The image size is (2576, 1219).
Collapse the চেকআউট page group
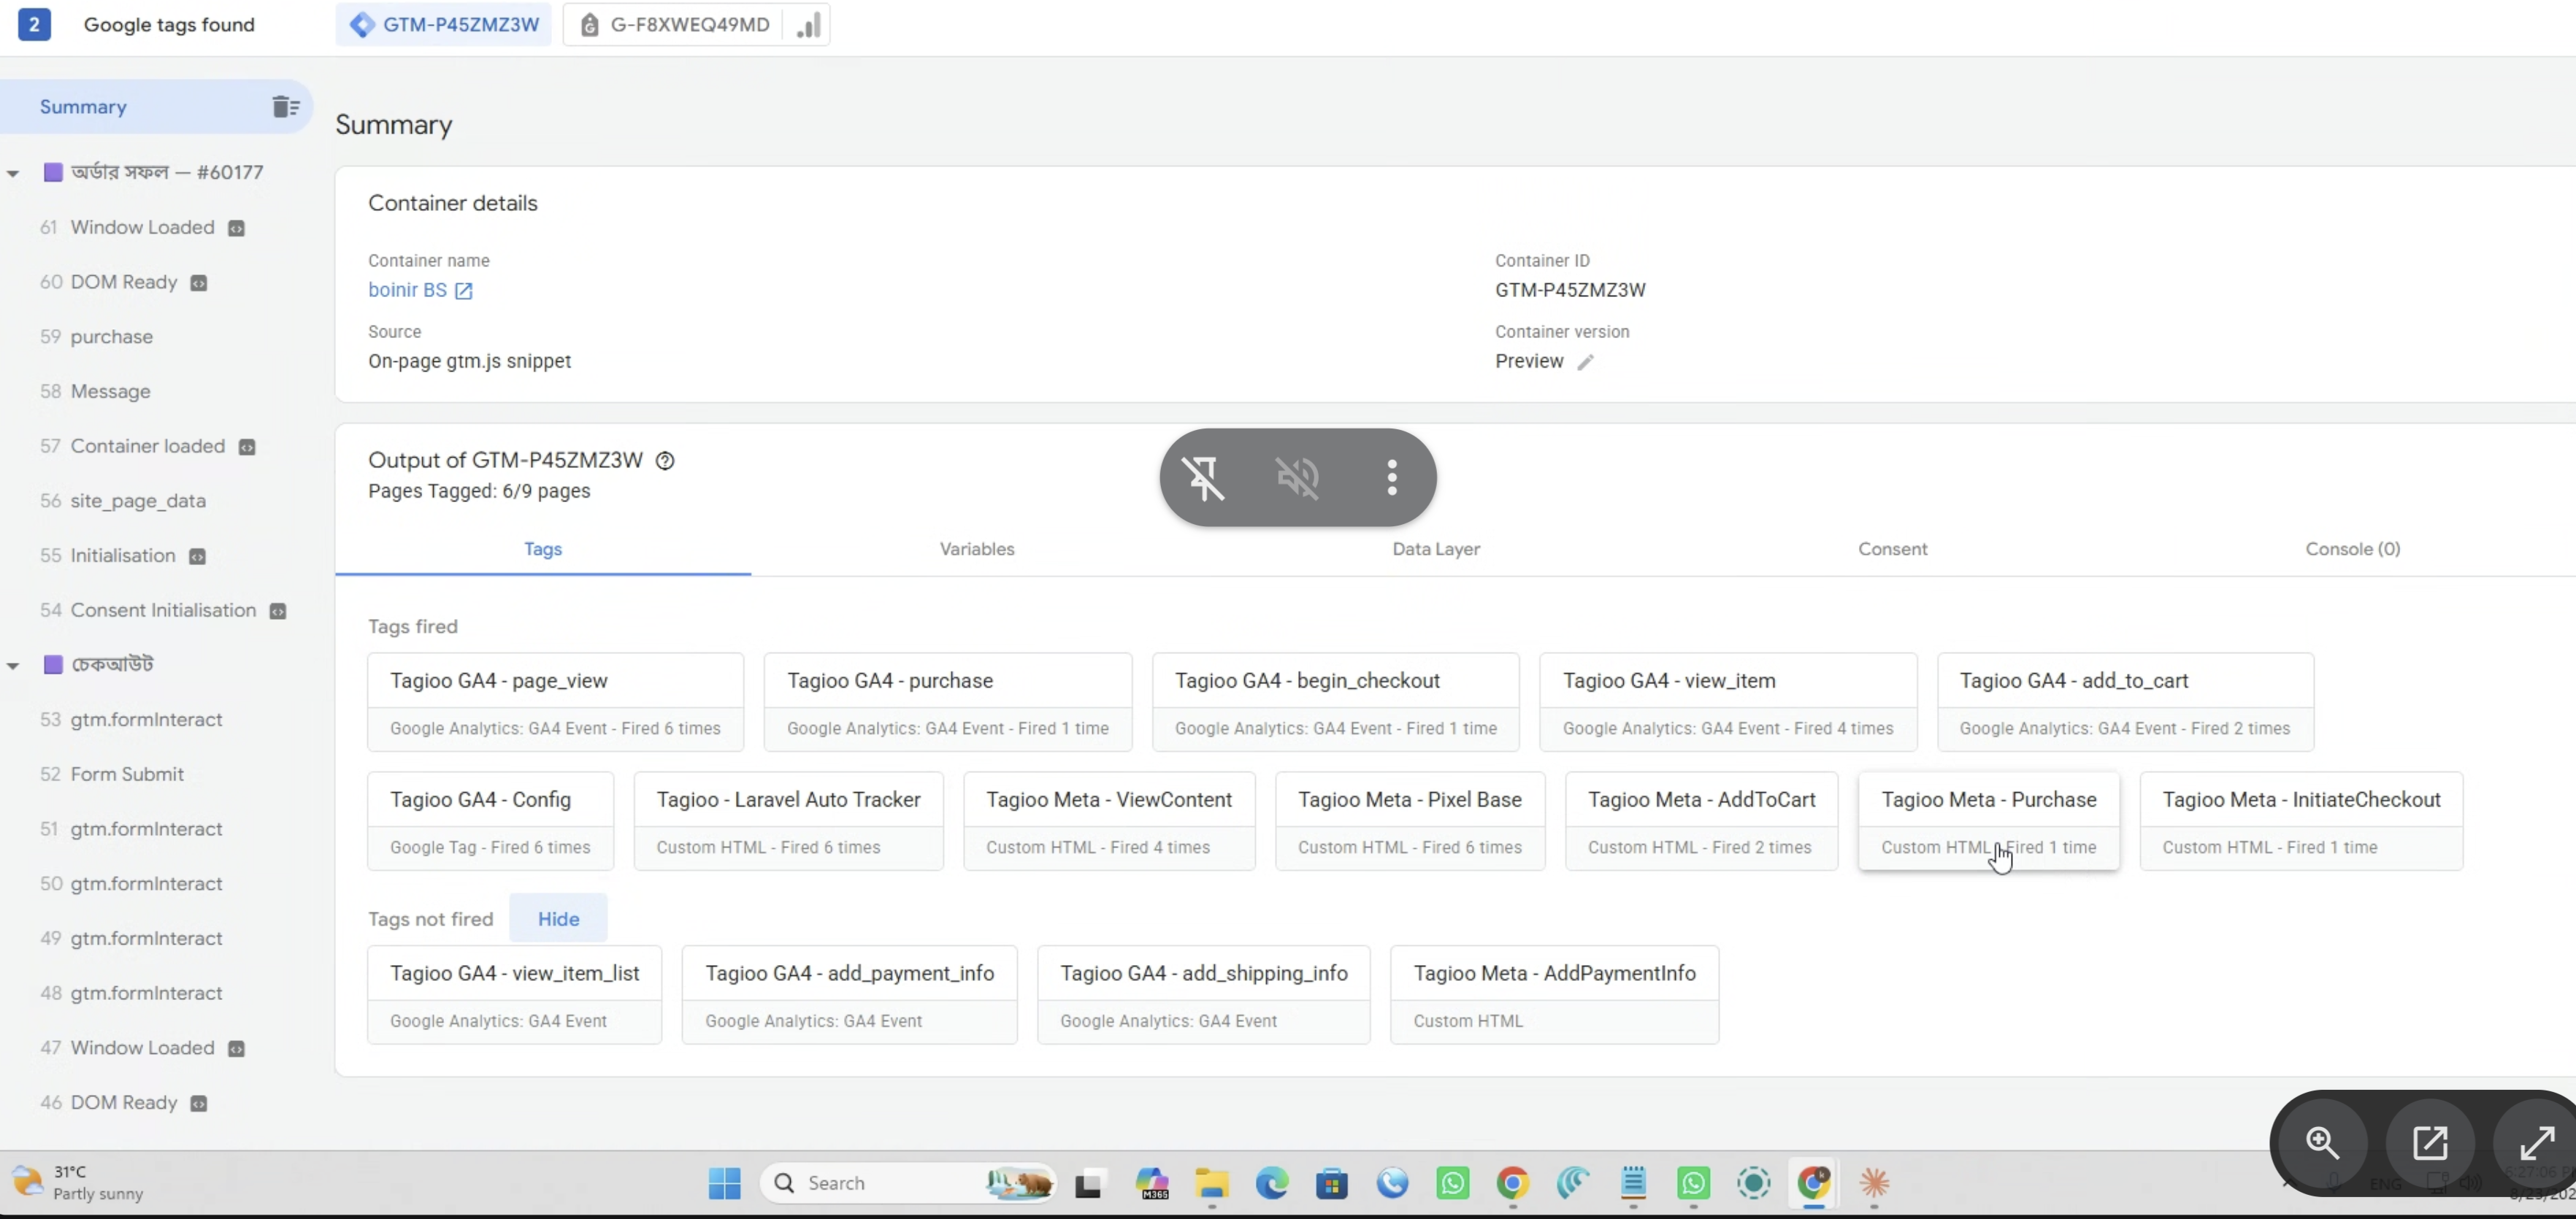click(13, 665)
